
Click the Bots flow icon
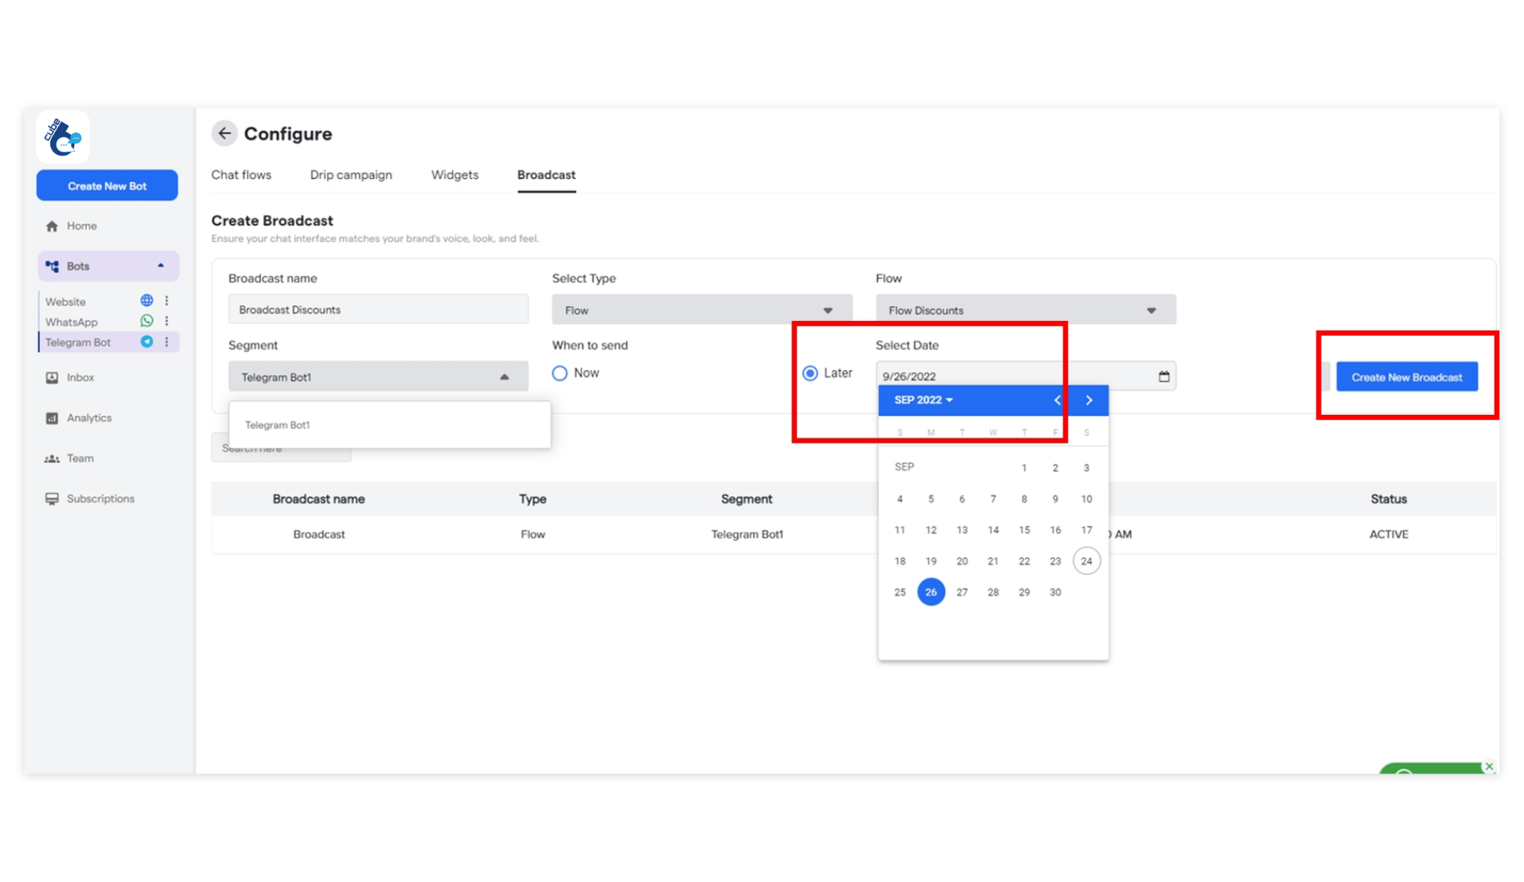point(52,266)
